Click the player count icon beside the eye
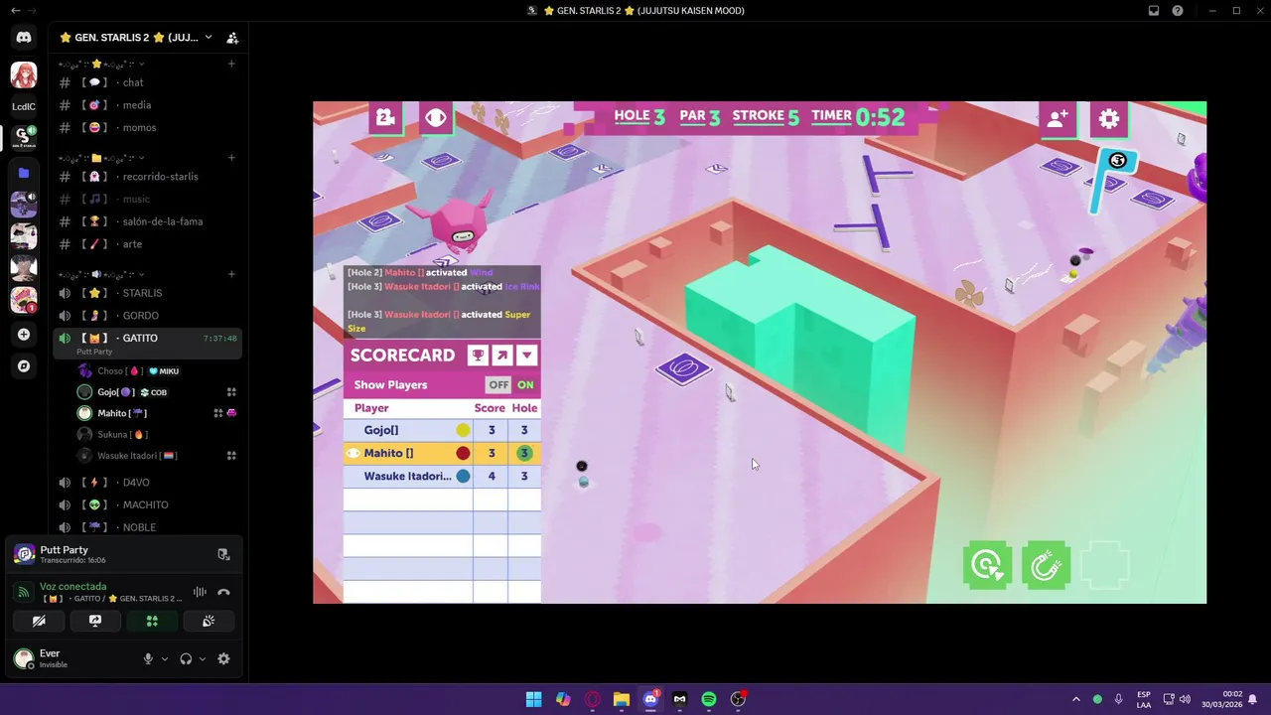 point(385,118)
